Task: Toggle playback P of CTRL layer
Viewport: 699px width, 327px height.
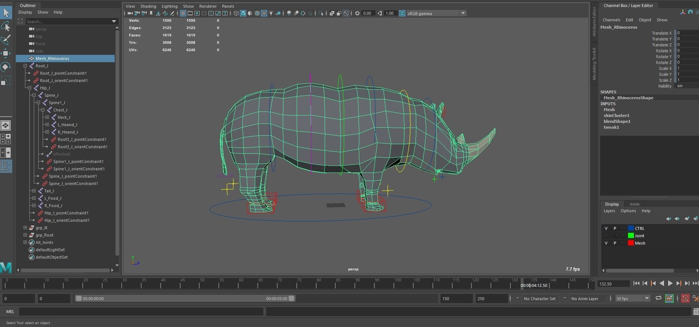Action: (x=614, y=228)
